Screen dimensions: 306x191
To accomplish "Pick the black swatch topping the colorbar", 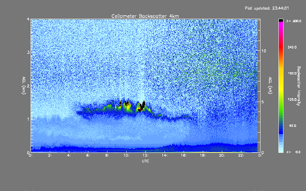I will (281, 20).
